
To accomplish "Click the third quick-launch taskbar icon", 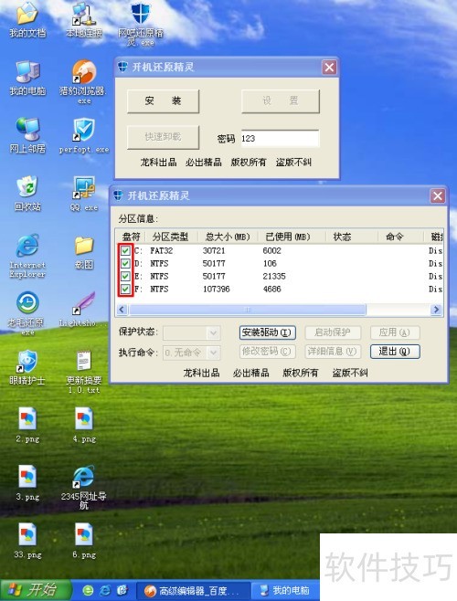I will point(122,590).
